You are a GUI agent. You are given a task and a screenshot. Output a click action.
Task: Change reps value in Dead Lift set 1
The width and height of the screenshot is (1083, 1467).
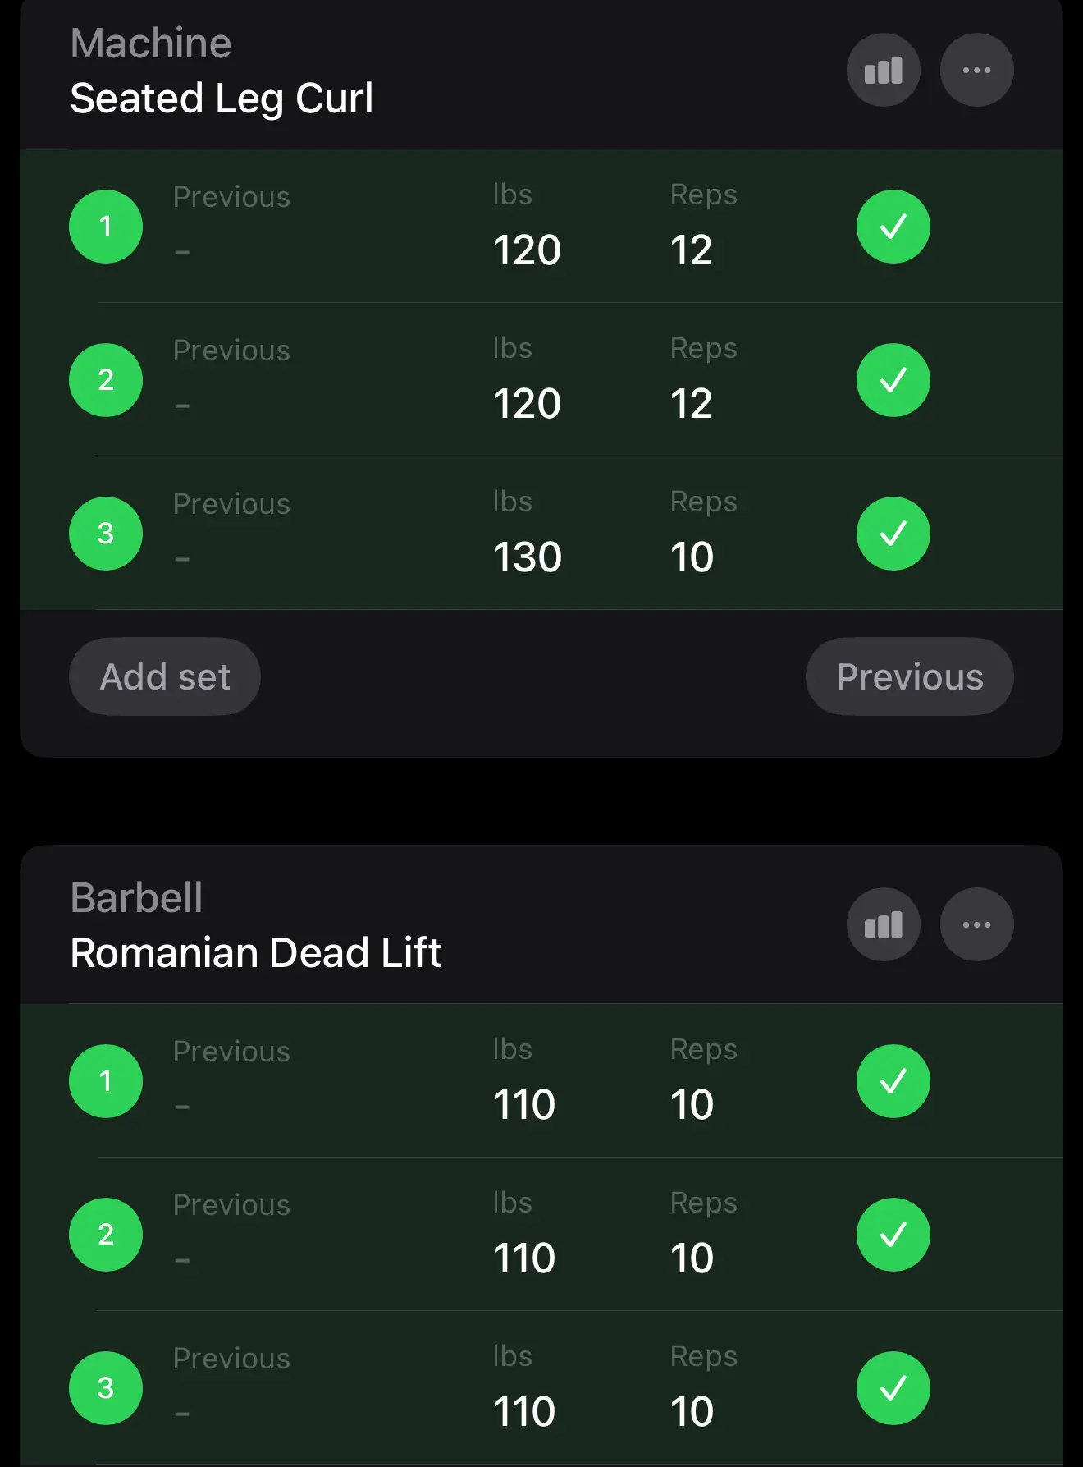click(x=692, y=1105)
